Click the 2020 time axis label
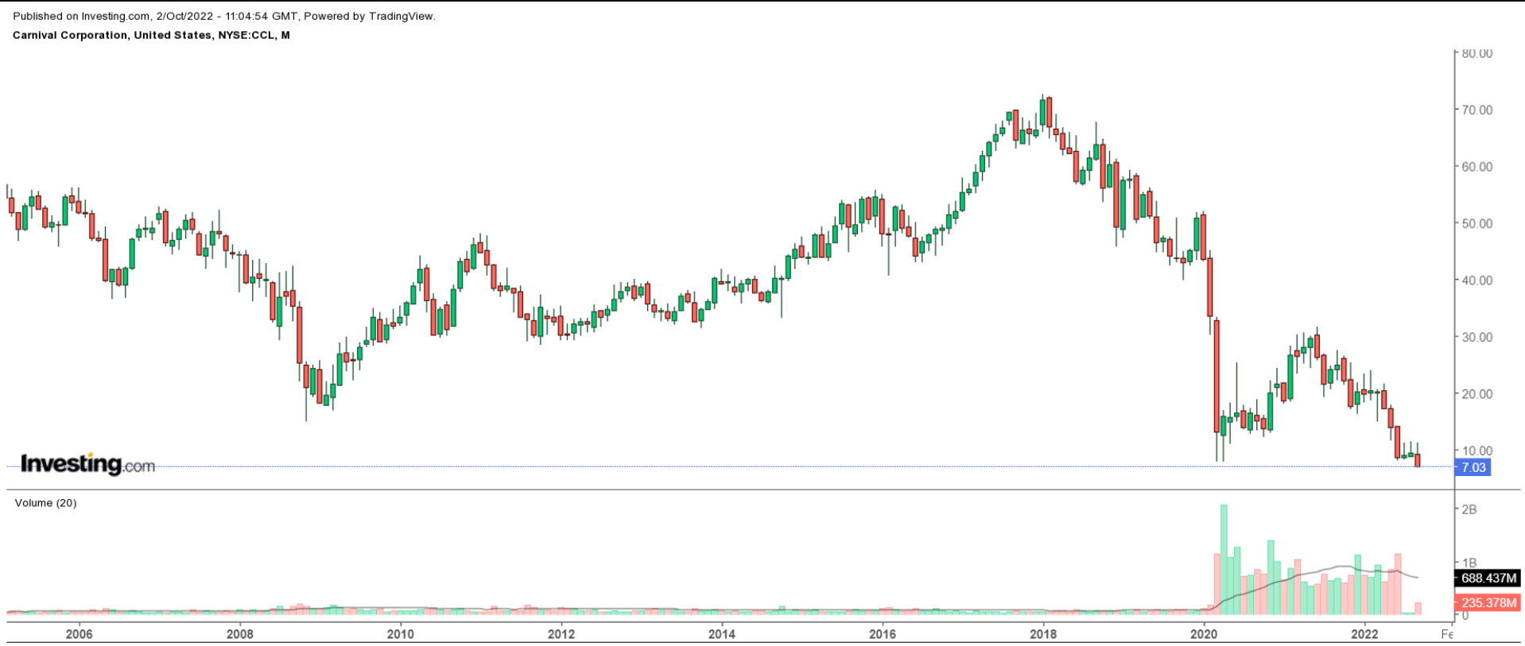 tap(1204, 634)
